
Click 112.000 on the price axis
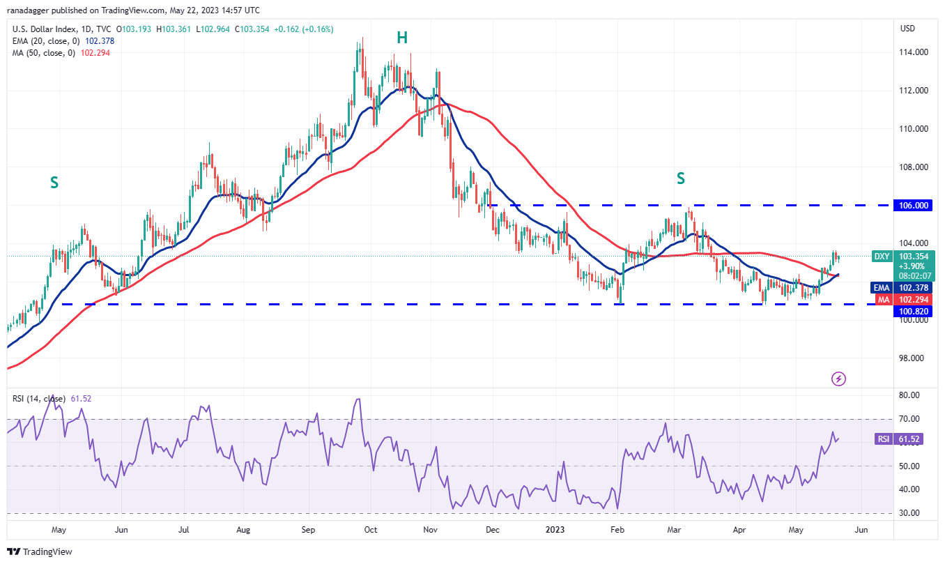tap(914, 91)
